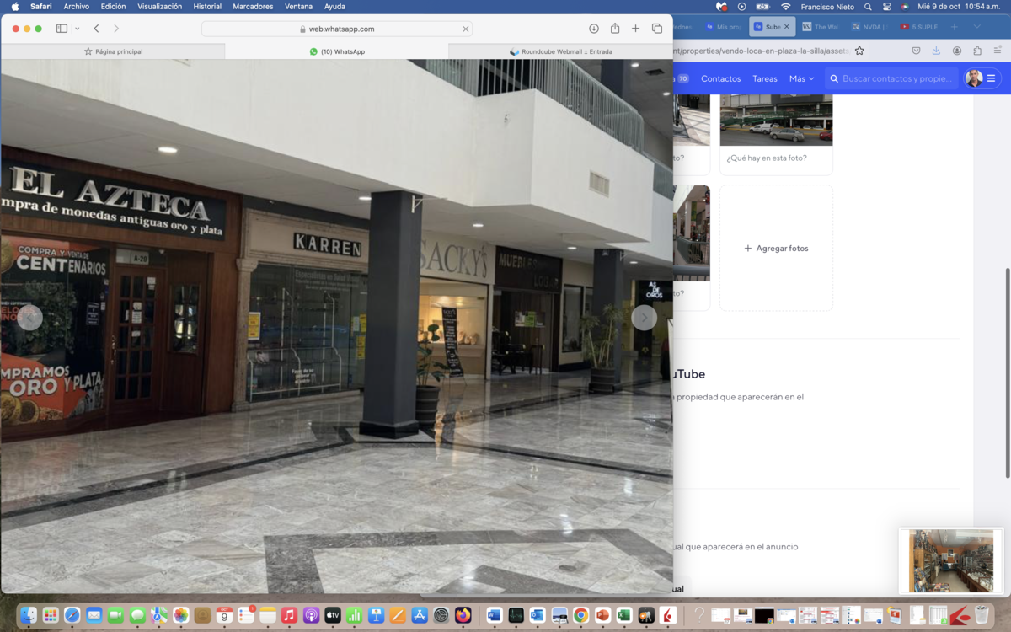Open Control Center in menu bar
The image size is (1011, 632).
(886, 6)
